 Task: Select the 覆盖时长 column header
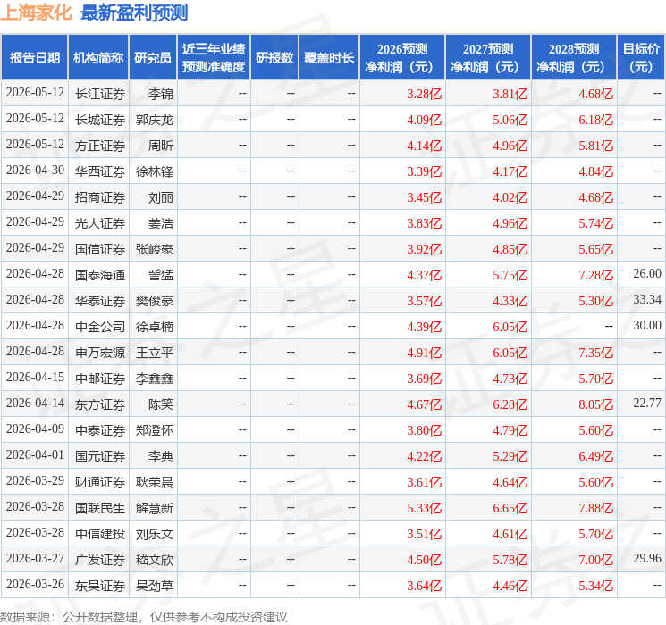coord(329,58)
